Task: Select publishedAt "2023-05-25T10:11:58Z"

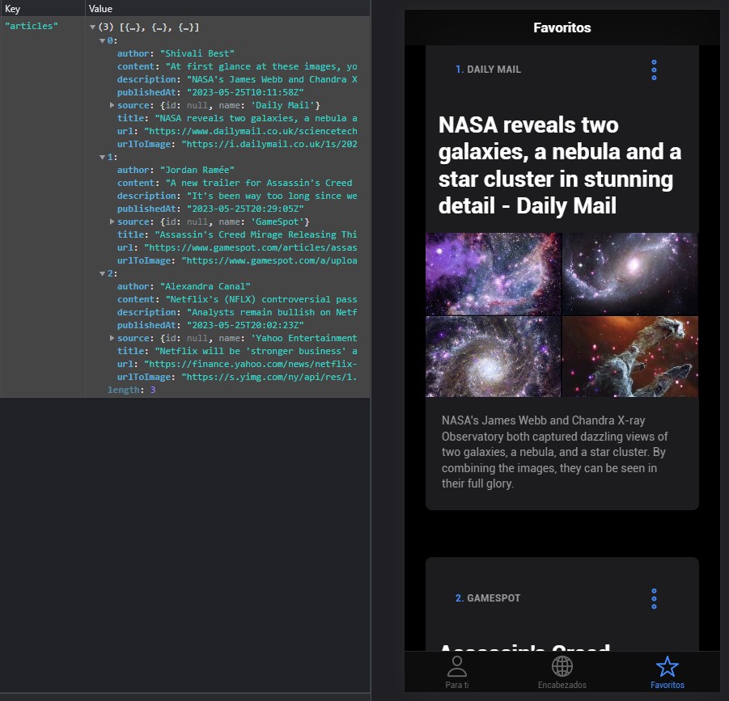Action: pyautogui.click(x=245, y=92)
